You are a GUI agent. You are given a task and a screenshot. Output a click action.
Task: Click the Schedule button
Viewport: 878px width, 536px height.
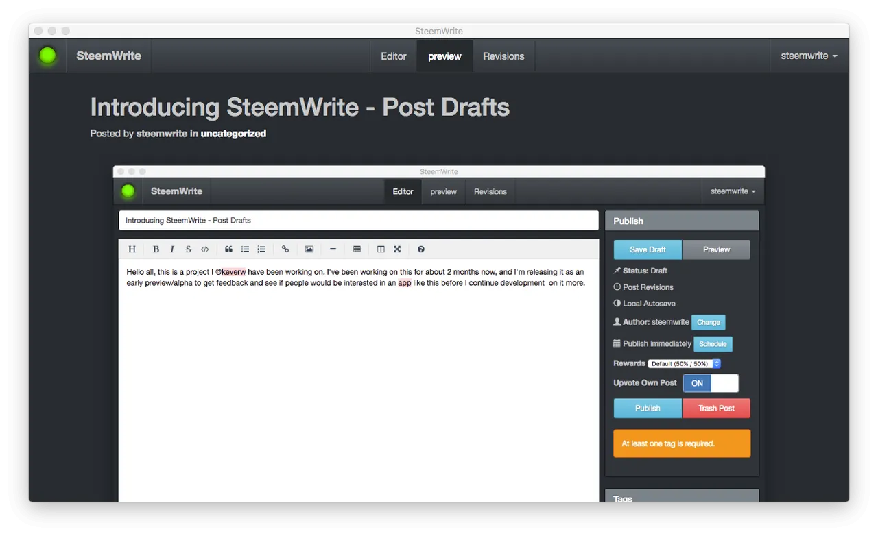pyautogui.click(x=713, y=344)
